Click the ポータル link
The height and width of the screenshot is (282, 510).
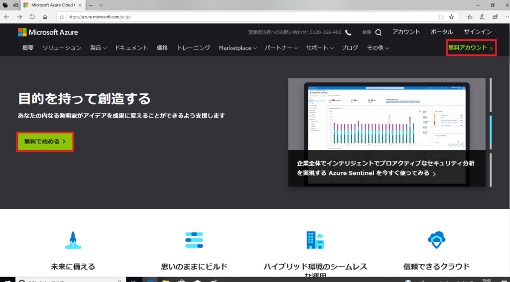tap(442, 32)
